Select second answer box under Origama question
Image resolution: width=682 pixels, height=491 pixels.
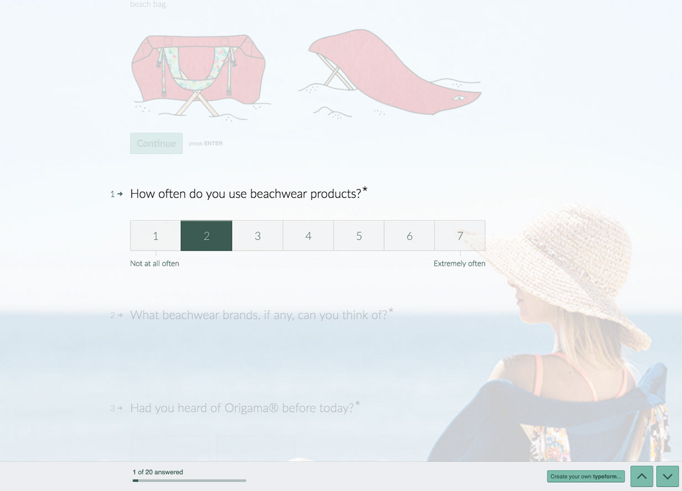[x=255, y=448]
